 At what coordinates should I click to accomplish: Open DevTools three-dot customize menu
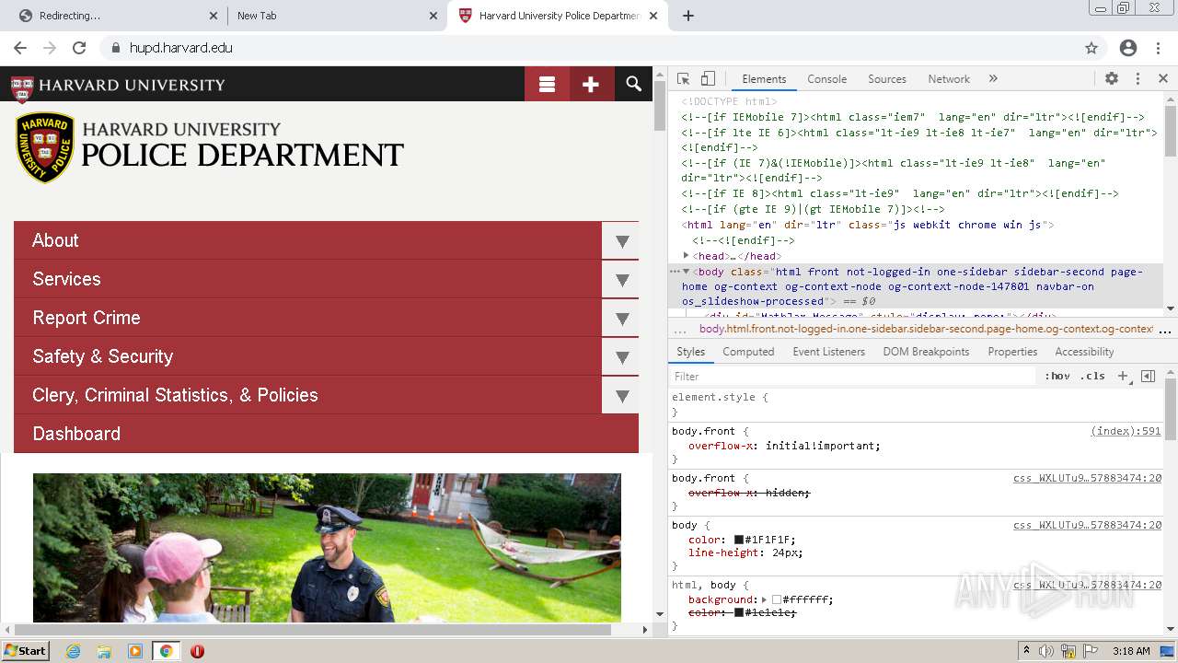(1138, 79)
